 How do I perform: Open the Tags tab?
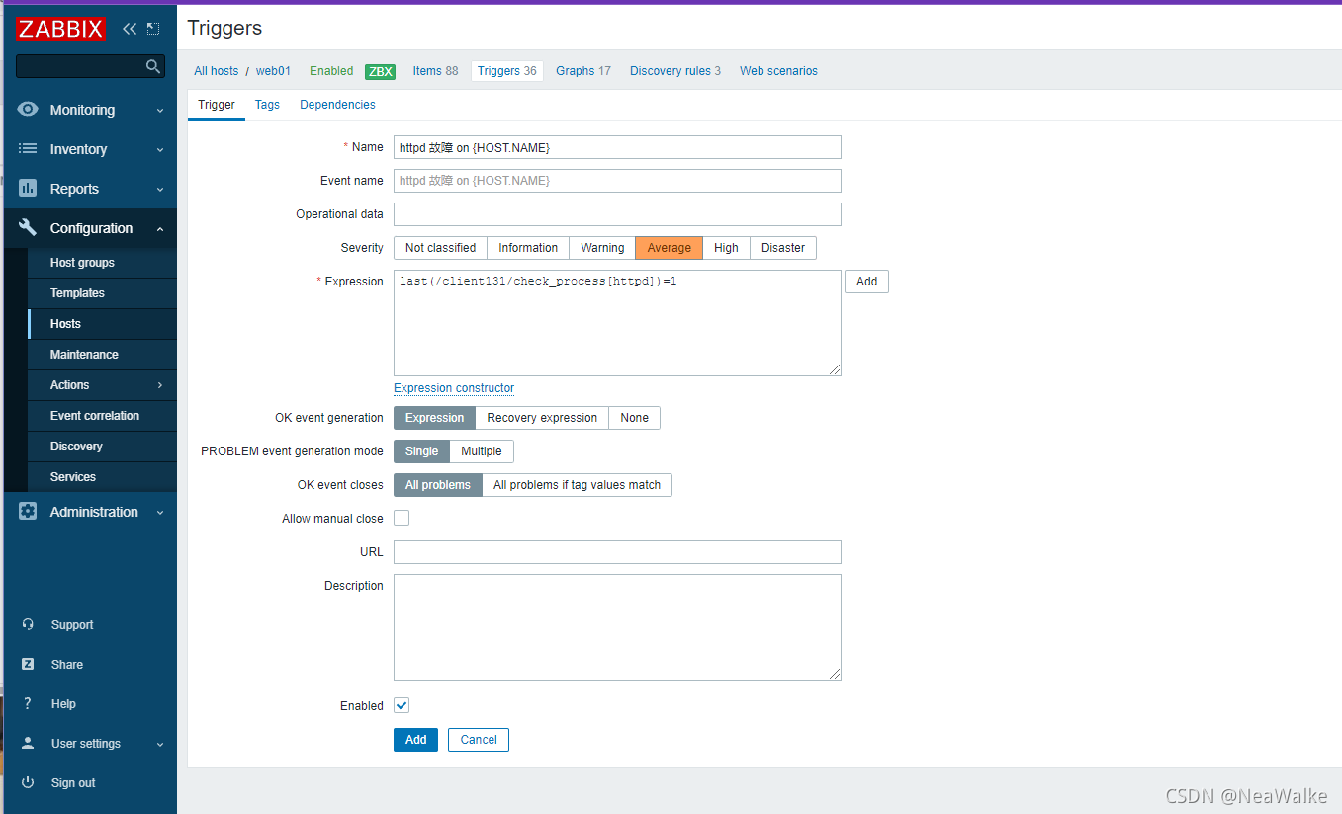pyautogui.click(x=267, y=105)
